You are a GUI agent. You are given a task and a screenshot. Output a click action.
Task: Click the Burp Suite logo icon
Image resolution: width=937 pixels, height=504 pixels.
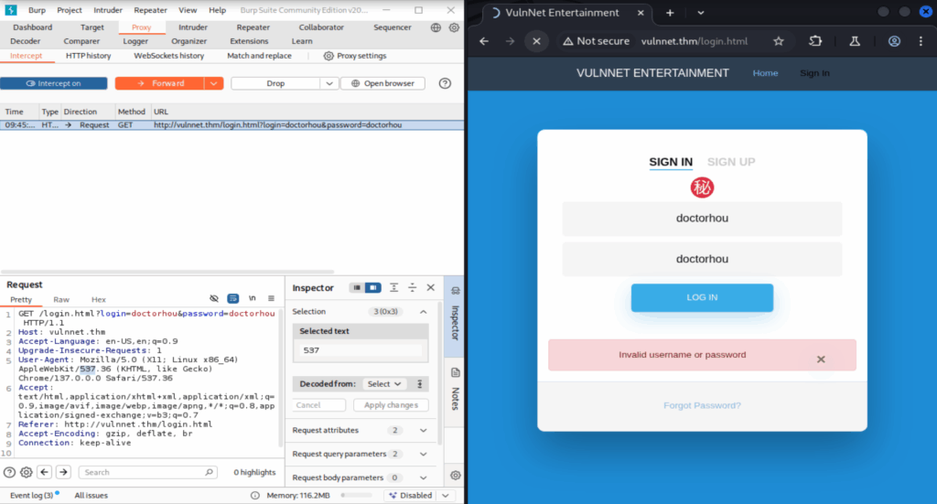click(11, 10)
